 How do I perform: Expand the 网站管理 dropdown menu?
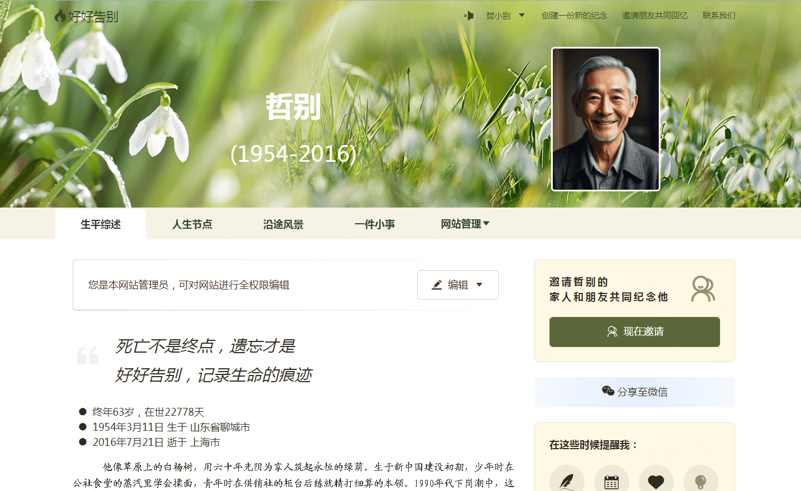[x=465, y=224]
